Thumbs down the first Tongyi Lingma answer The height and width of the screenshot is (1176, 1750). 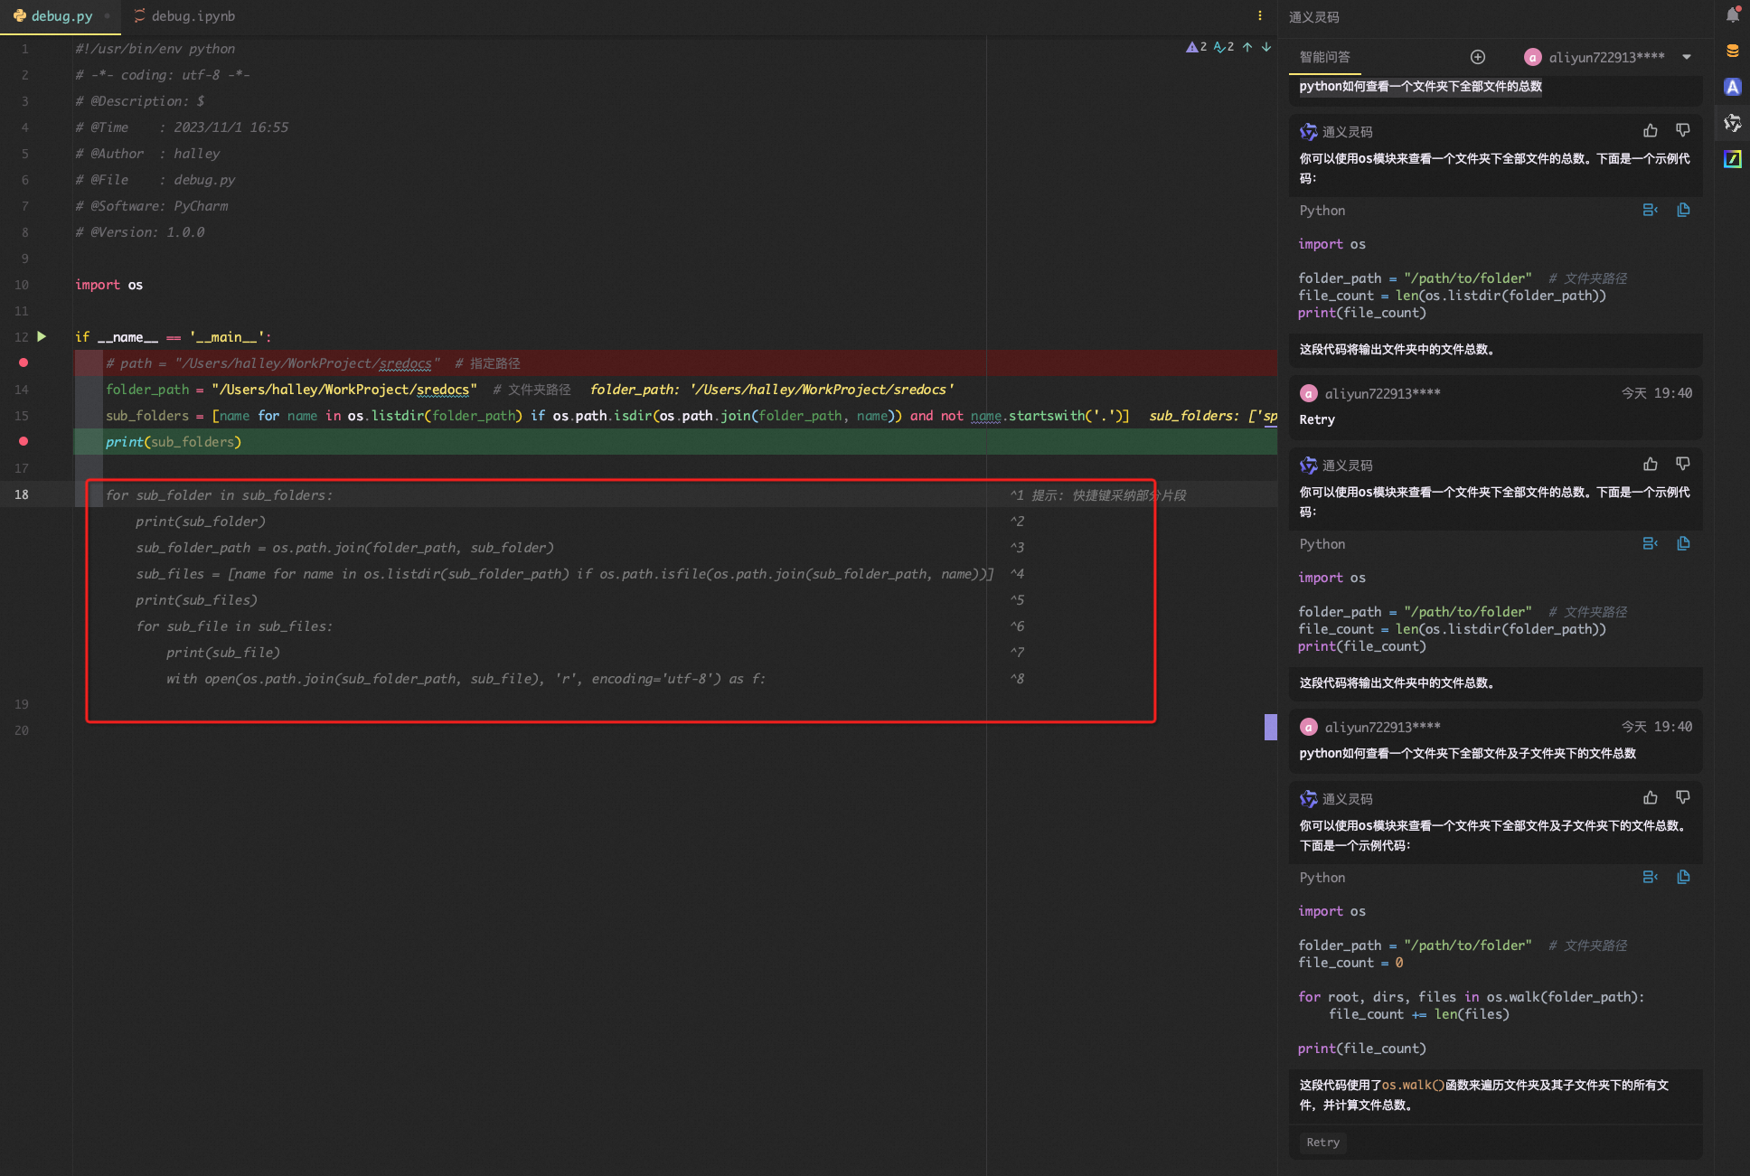pyautogui.click(x=1682, y=130)
